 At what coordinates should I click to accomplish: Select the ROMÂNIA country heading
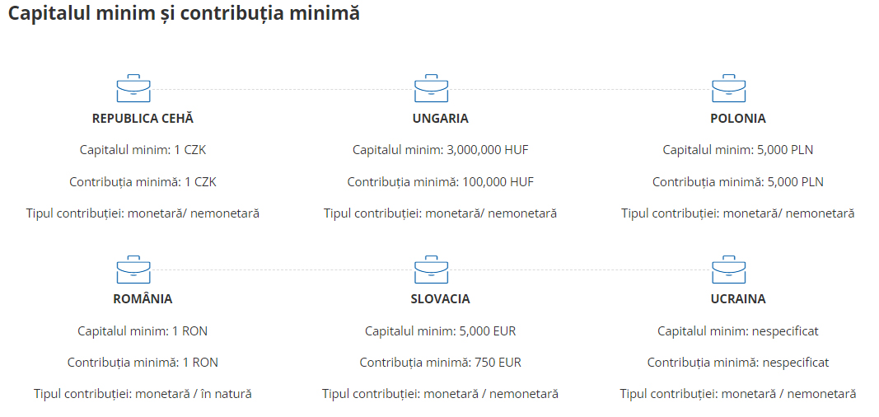tap(143, 299)
